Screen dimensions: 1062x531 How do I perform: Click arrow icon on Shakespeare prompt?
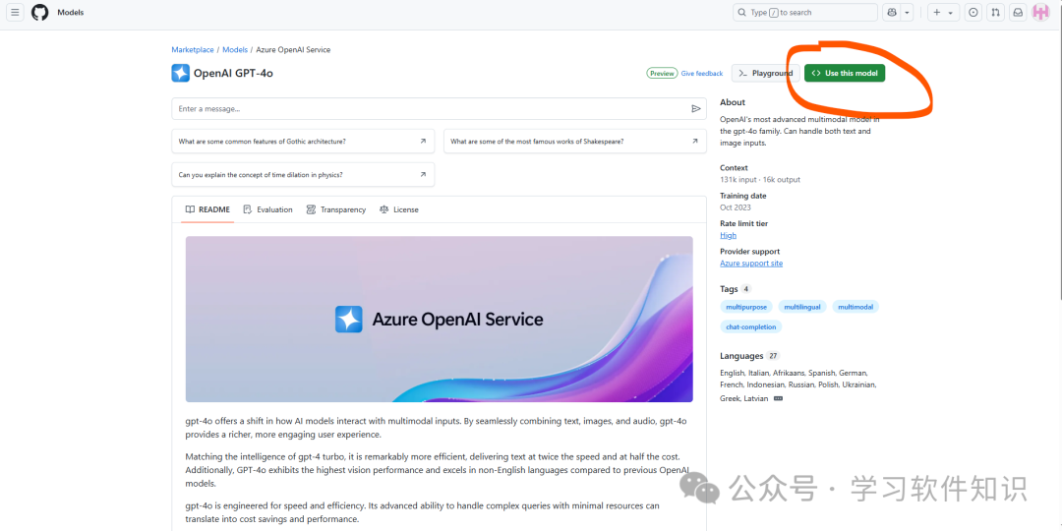click(695, 142)
